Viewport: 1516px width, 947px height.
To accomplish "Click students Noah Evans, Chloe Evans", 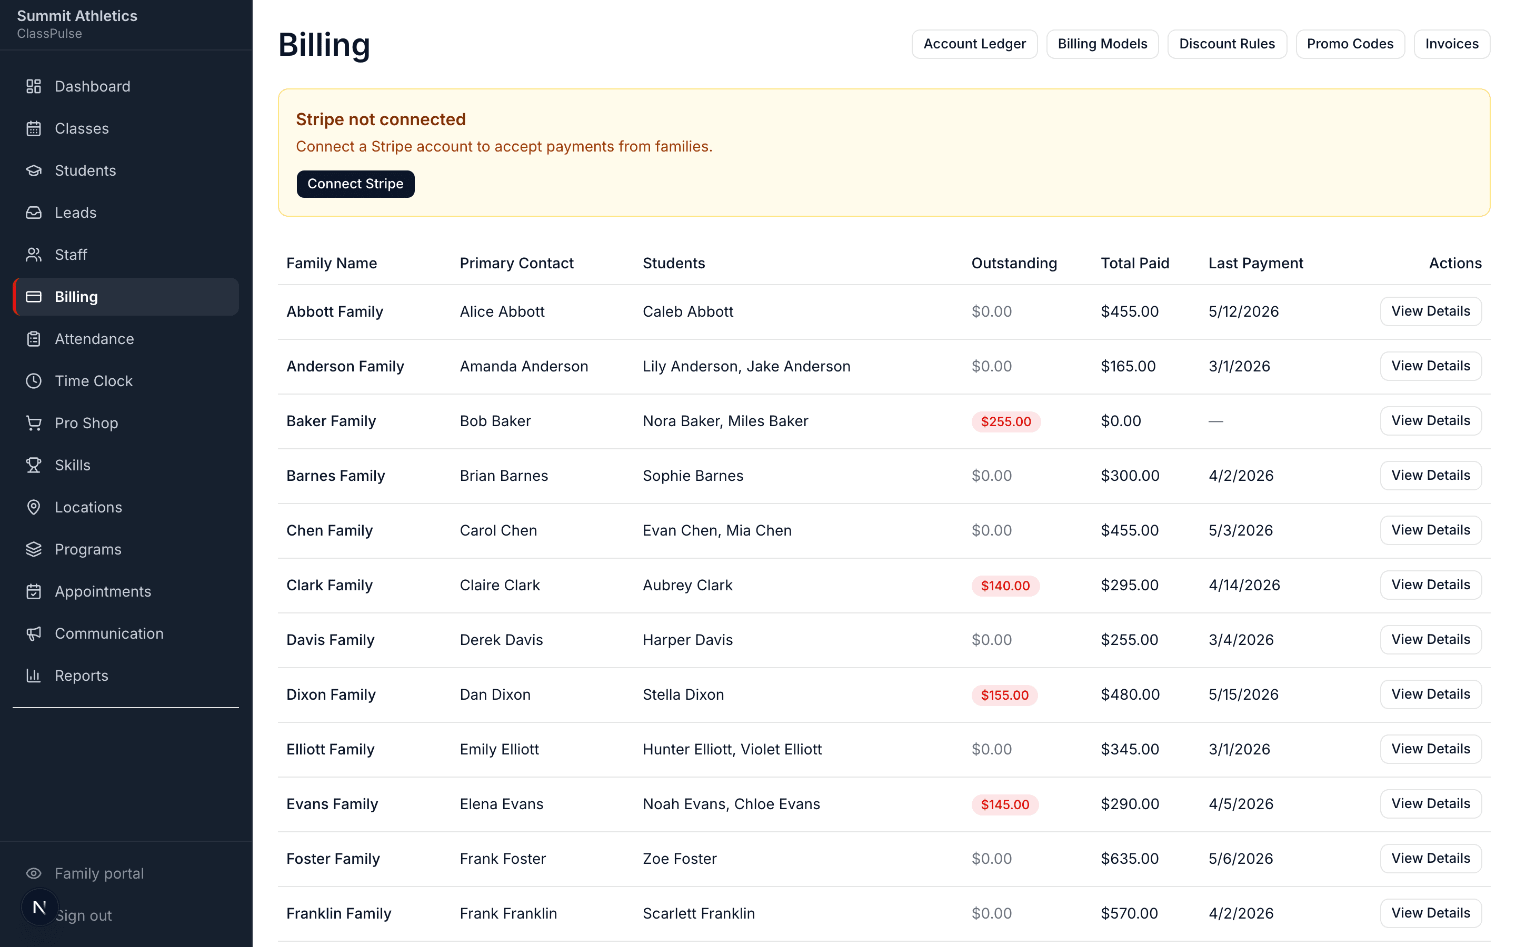I will click(x=731, y=803).
